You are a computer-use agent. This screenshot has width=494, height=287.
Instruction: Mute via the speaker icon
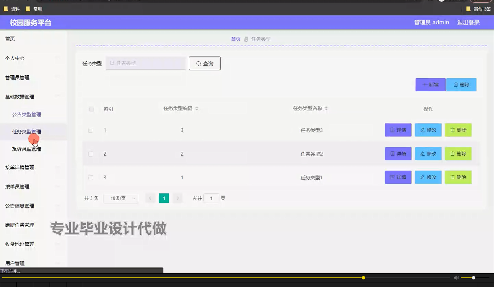(456, 278)
